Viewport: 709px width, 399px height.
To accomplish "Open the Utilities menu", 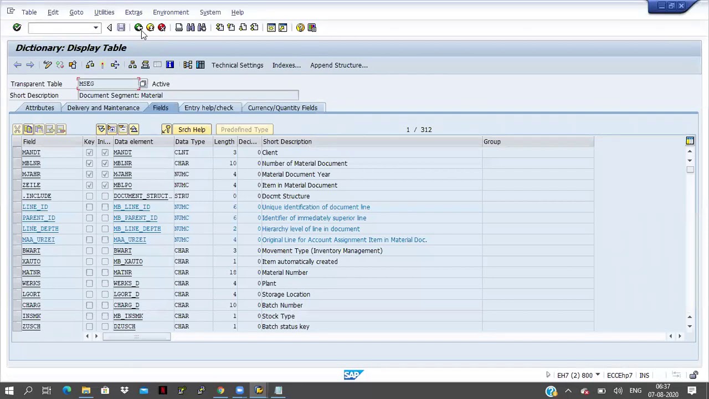I will (104, 12).
